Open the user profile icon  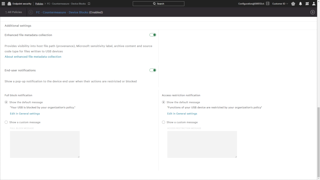[314, 4]
